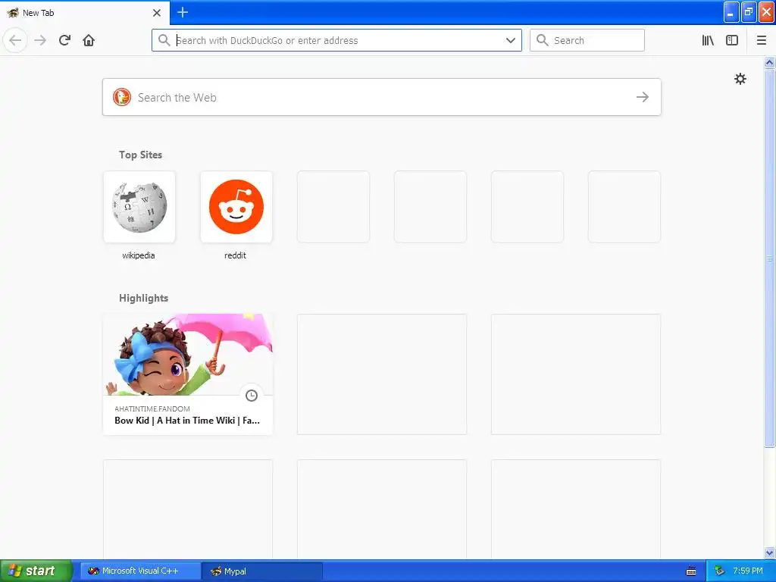Viewport: 776px width, 582px height.
Task: Select the Mypal taskbar button
Action: click(x=263, y=571)
